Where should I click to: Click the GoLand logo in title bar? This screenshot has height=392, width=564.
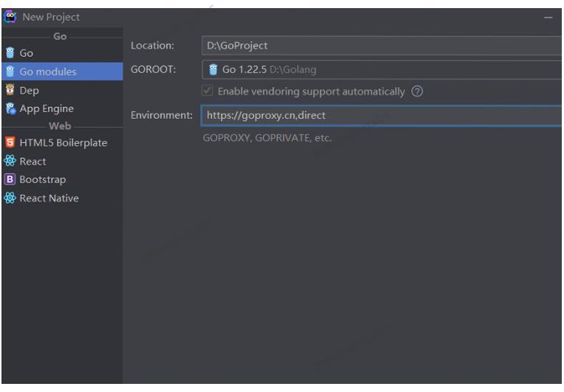click(x=10, y=17)
